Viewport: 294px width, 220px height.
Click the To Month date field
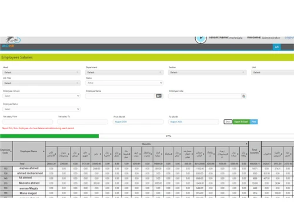pyautogui.click(x=193, y=121)
